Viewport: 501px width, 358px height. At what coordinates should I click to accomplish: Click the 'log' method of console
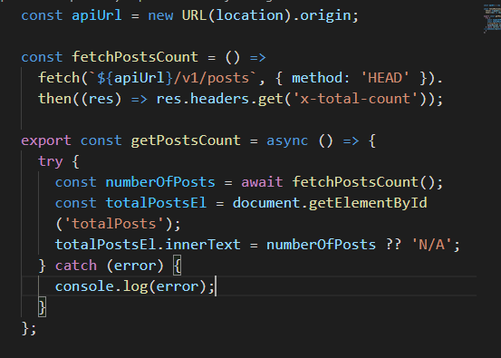click(135, 286)
